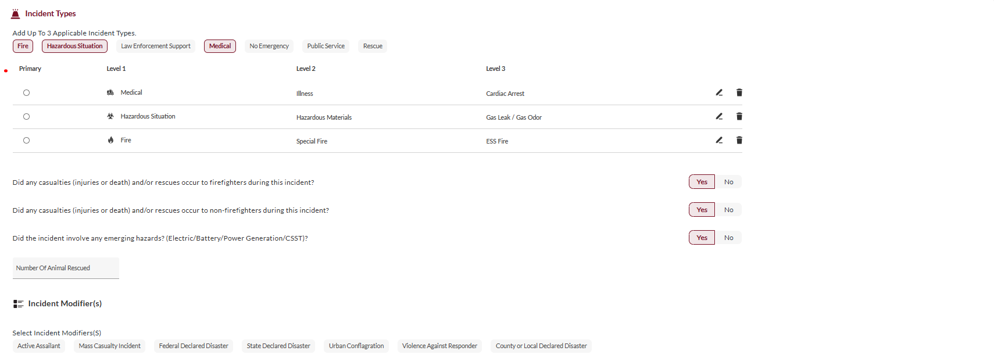Choose the Public Service incident type
The height and width of the screenshot is (358, 994).
click(x=326, y=46)
